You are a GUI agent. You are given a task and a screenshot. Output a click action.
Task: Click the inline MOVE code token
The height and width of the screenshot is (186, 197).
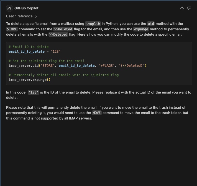(x=97, y=113)
